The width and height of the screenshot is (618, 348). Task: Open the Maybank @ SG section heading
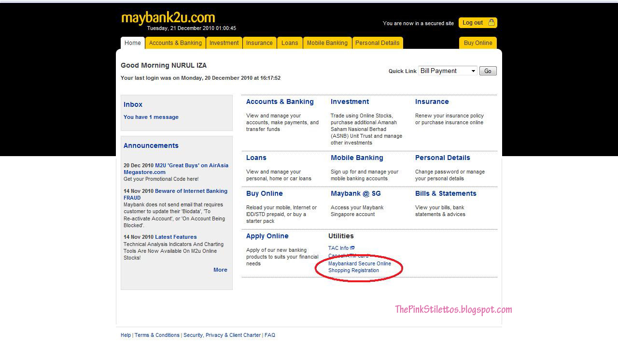tap(356, 193)
